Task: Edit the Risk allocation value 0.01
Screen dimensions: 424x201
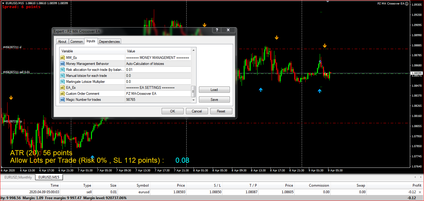Action: pyautogui.click(x=158, y=70)
